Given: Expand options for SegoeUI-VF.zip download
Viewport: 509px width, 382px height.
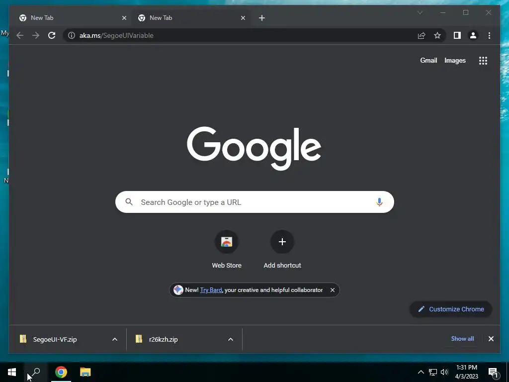Looking at the screenshot, I should [x=115, y=339].
